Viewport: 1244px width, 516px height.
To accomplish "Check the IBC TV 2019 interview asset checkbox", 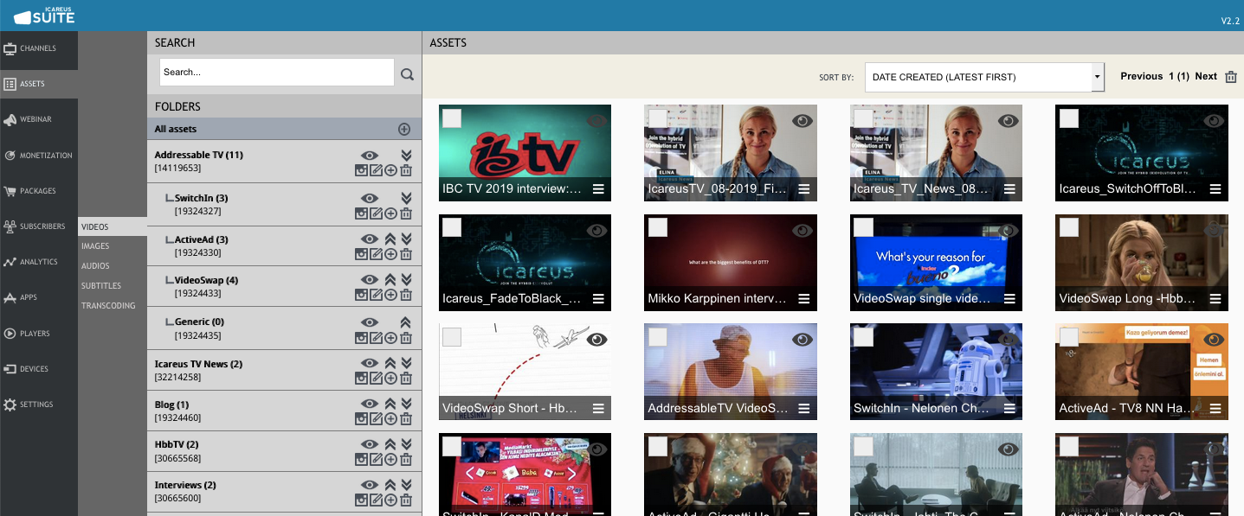I will pyautogui.click(x=452, y=118).
